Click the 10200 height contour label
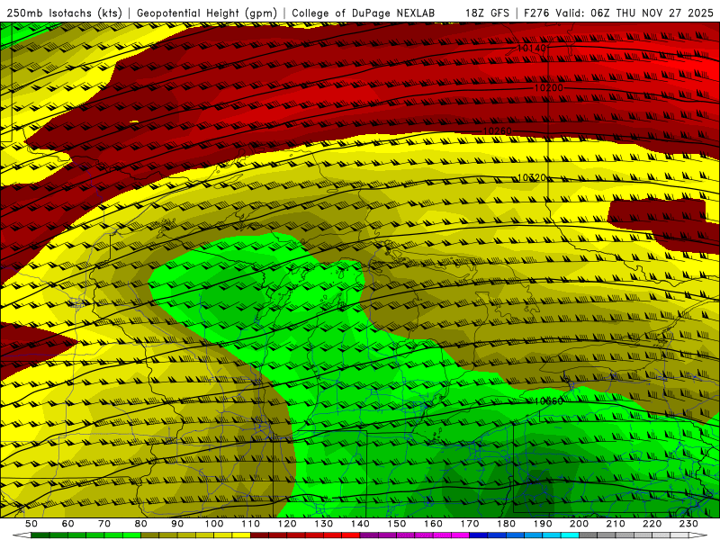 549,87
